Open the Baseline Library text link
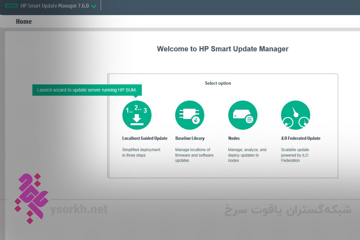 (190, 138)
